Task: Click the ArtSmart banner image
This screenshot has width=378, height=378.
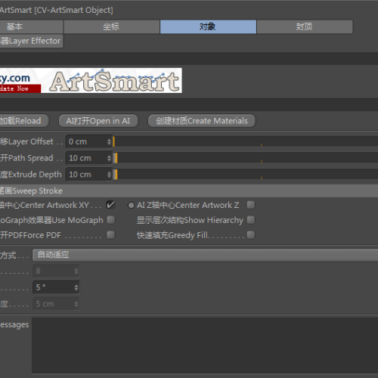Action: point(91,80)
